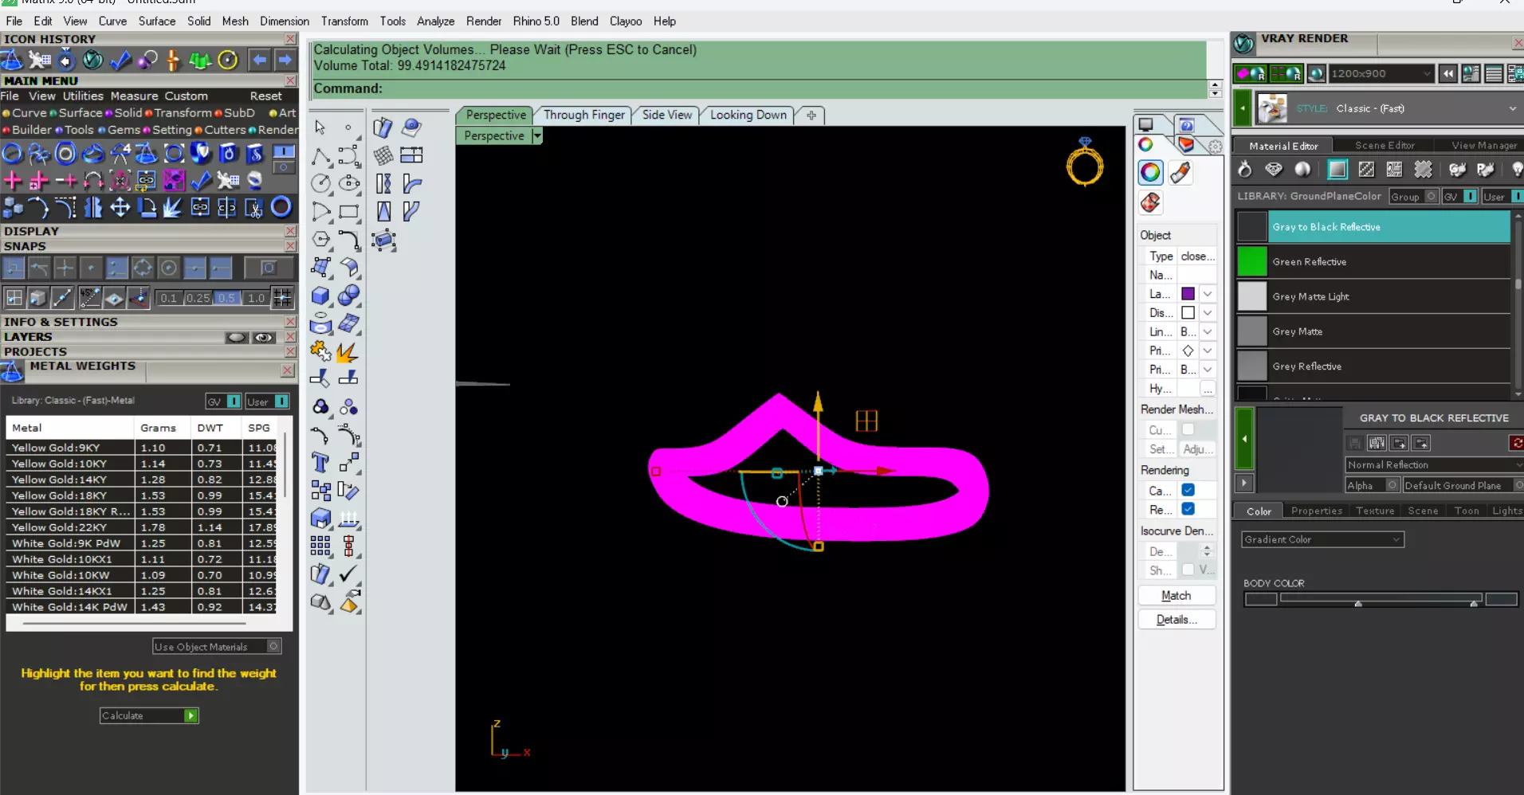1524x795 pixels.
Task: Click the Polygon tool icon
Action: 320,240
